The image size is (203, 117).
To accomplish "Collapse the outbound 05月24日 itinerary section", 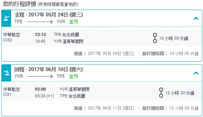I will pyautogui.click(x=196, y=19).
